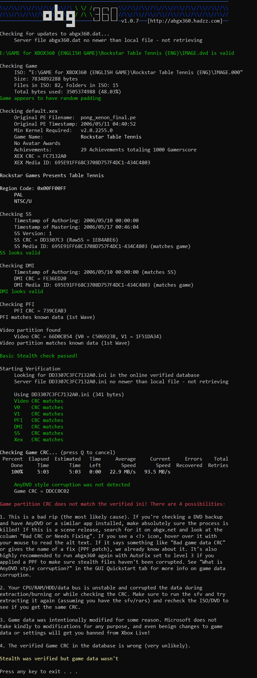Click 'Timestamp of Mastering: 2006/05/17' line
This screenshot has height=678, width=257.
[x=76, y=227]
